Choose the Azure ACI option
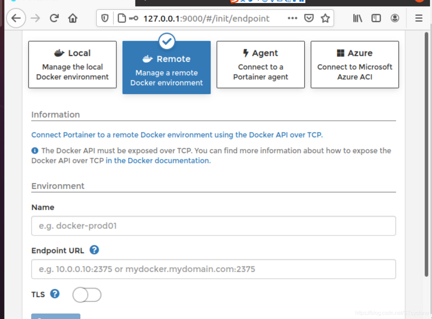 click(355, 65)
